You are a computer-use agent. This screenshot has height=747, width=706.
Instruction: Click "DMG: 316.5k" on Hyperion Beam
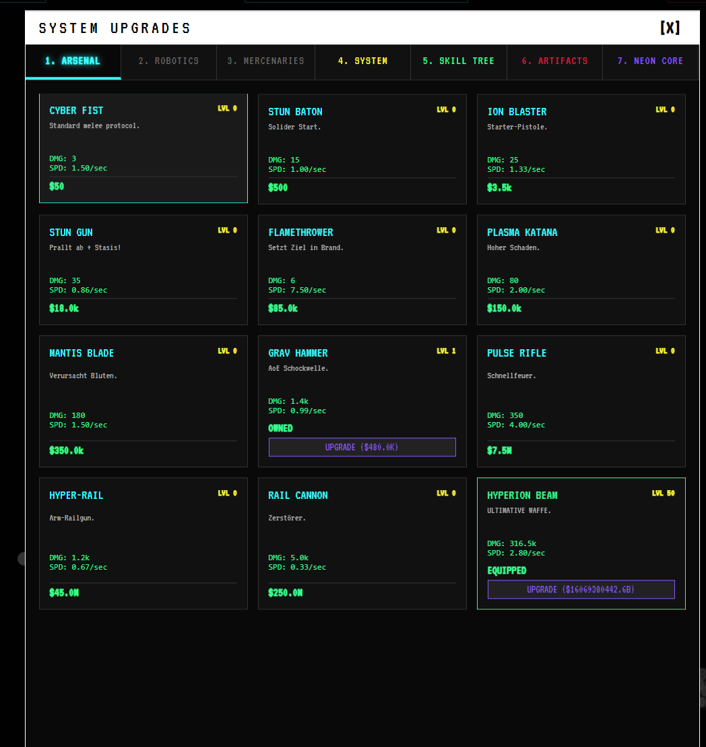click(x=511, y=543)
